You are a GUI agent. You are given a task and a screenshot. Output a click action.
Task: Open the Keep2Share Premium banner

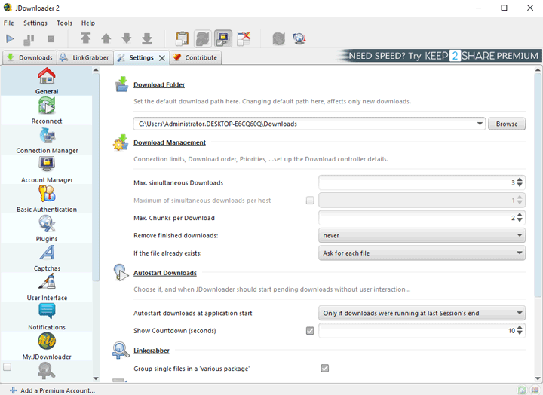click(440, 56)
